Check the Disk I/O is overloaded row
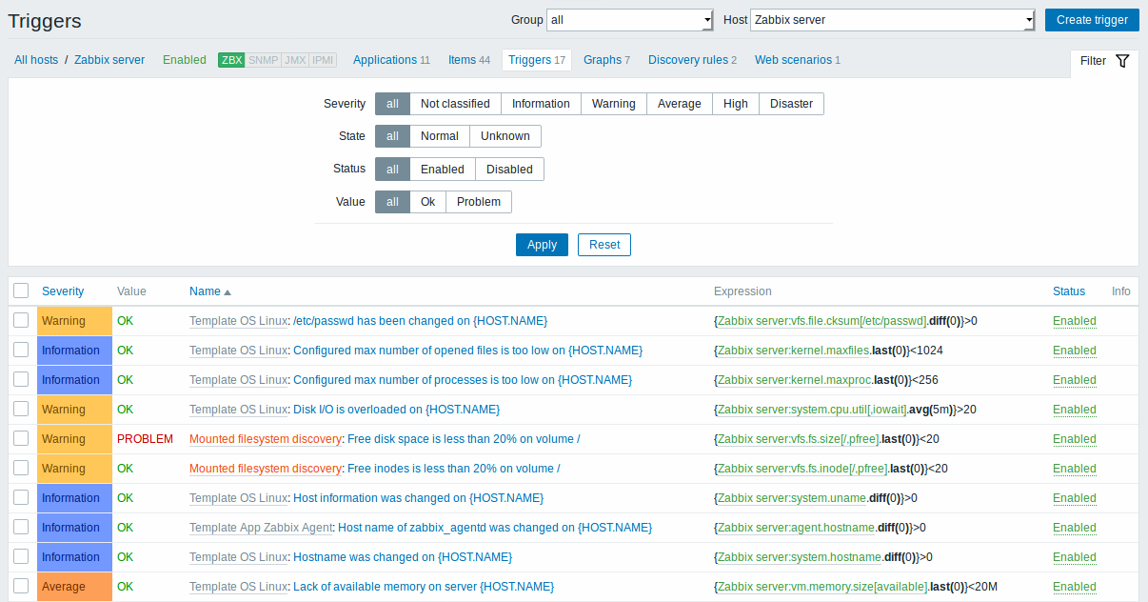Screen dimensions: 1148x602 point(21,409)
